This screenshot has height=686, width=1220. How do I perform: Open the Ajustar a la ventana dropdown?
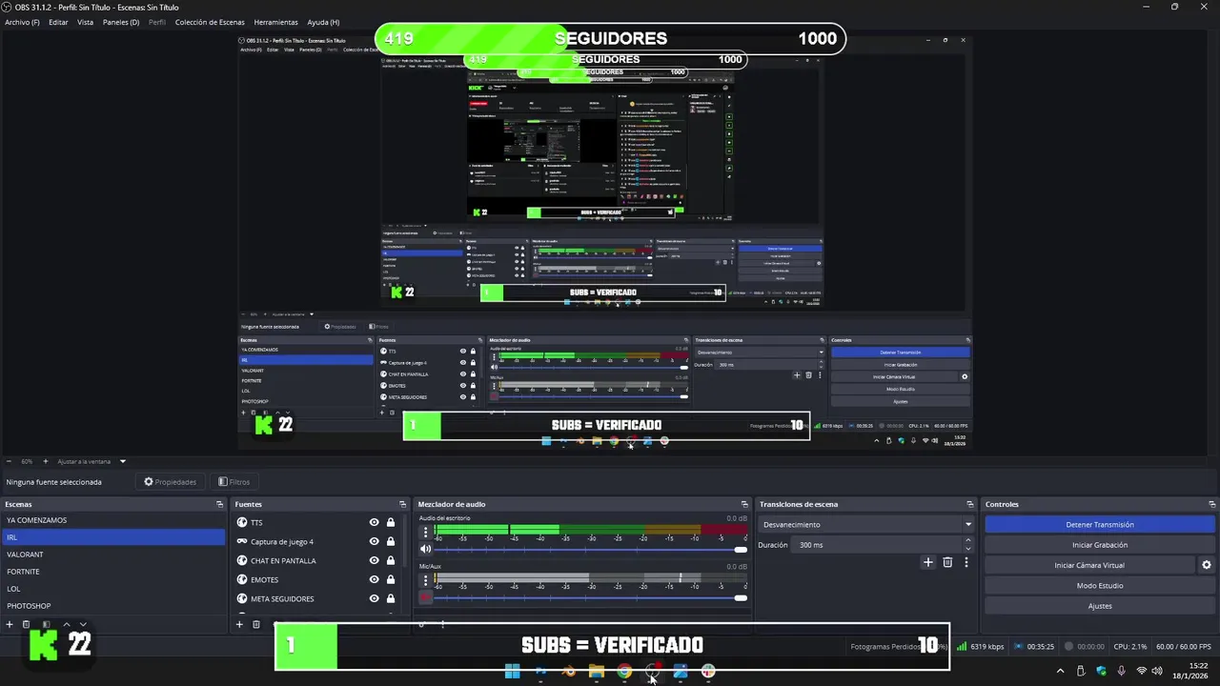[x=91, y=461]
